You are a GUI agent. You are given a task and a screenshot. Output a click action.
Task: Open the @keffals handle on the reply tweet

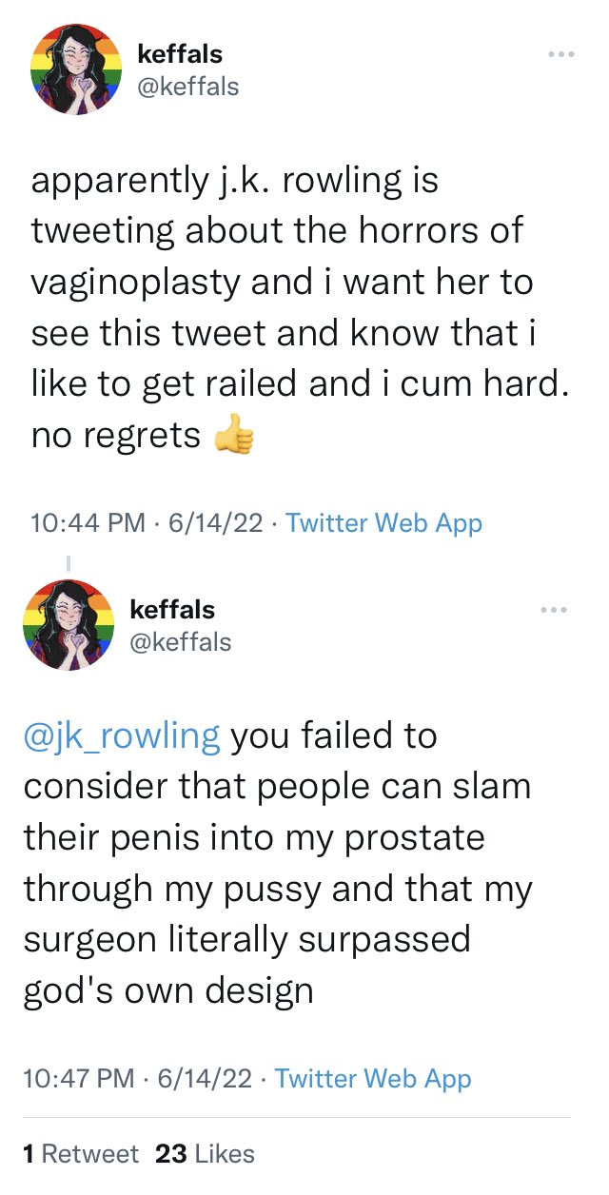pyautogui.click(x=181, y=643)
